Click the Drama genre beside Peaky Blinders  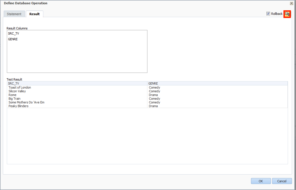[153, 106]
